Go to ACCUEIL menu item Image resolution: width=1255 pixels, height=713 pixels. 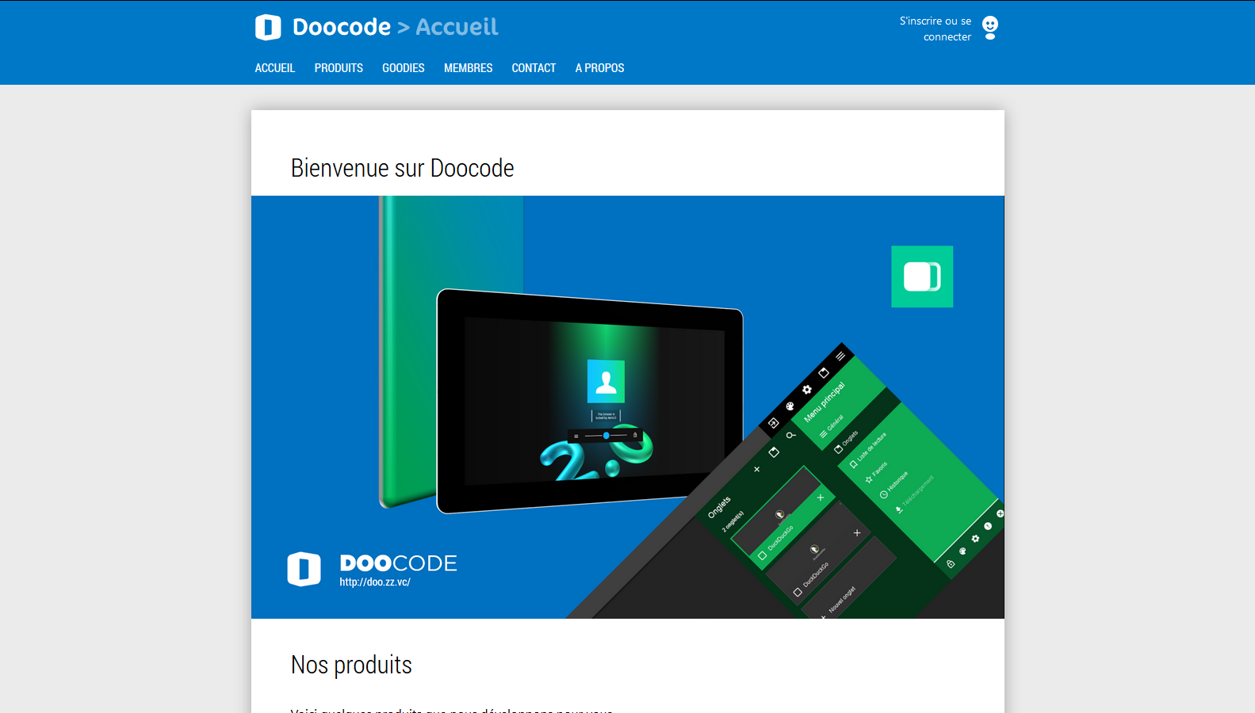[x=275, y=68]
